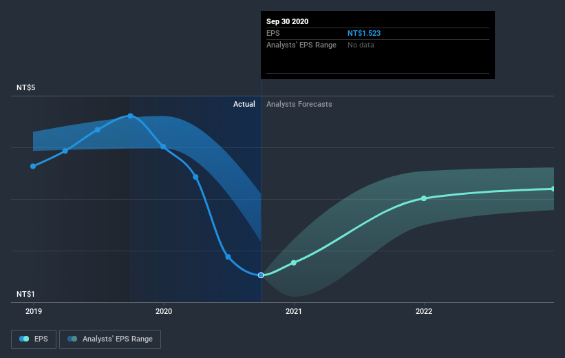Click the NT$5 y-axis label
The image size is (565, 358).
tap(26, 87)
